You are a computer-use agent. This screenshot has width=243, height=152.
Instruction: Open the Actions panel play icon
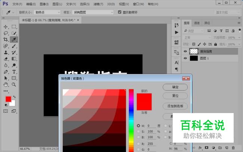click(176, 32)
